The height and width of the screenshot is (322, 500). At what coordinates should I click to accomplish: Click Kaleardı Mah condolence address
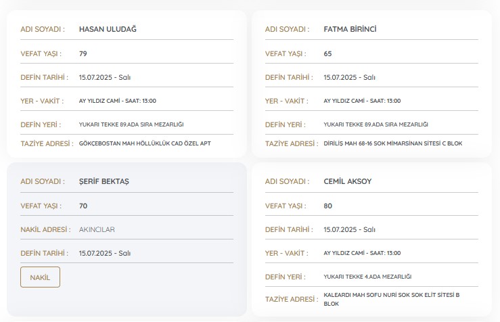392,299
